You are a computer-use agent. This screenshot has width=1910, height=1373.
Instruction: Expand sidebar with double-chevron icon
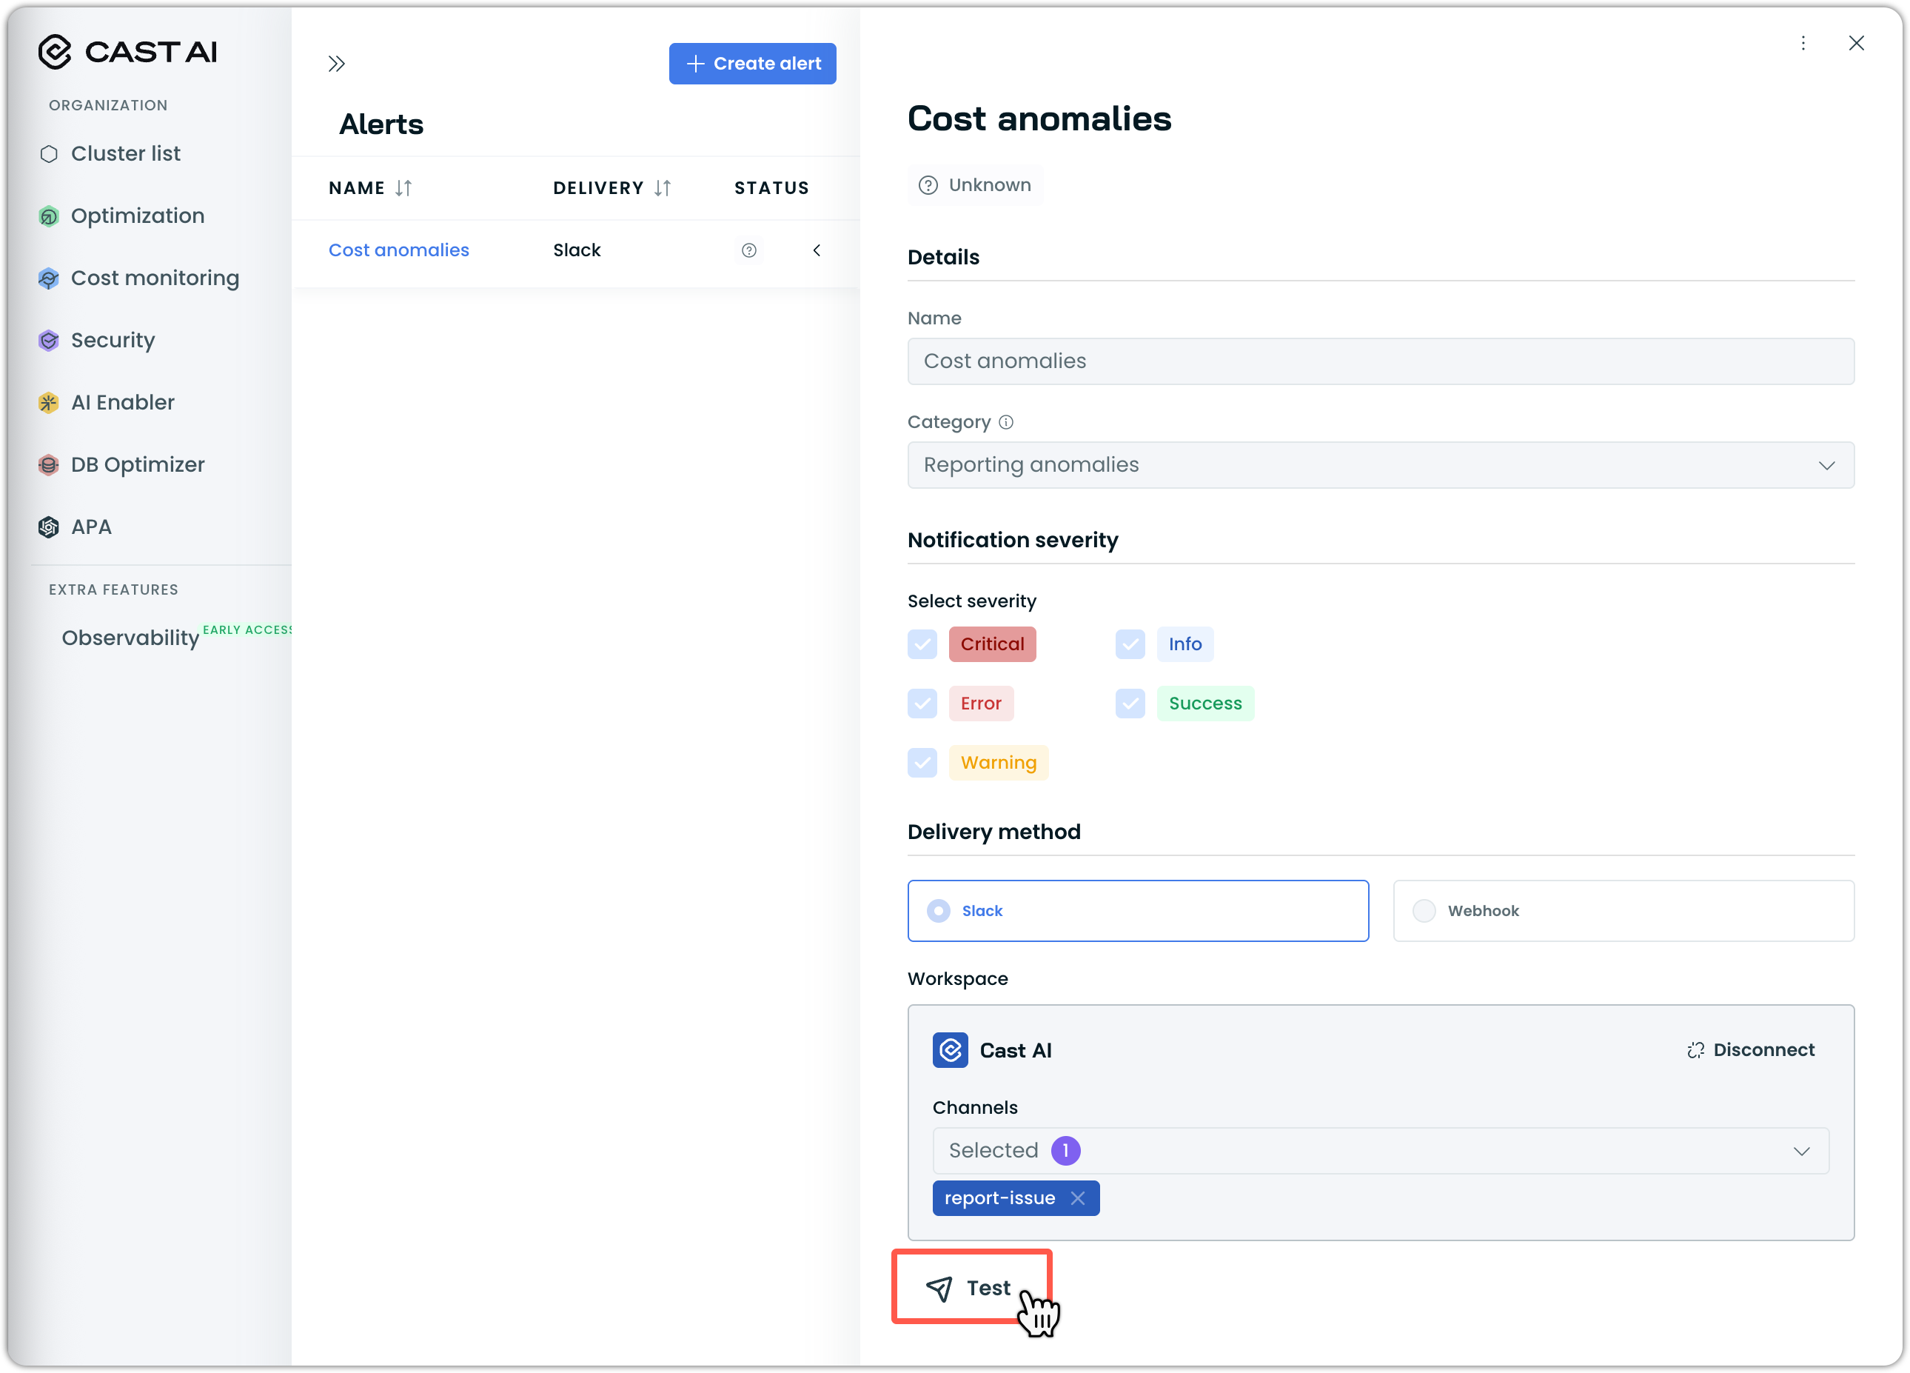pos(337,64)
